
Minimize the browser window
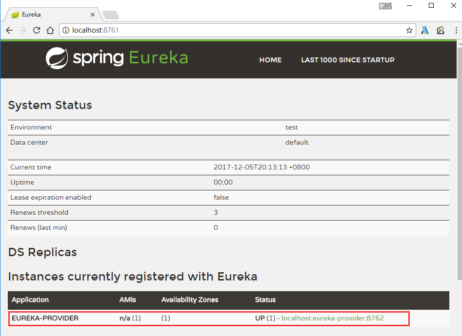pyautogui.click(x=409, y=5)
